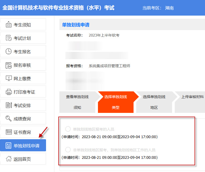Click the qualification 系统集成项目管理工程师
Screen dimensions: 205x172
(109, 66)
